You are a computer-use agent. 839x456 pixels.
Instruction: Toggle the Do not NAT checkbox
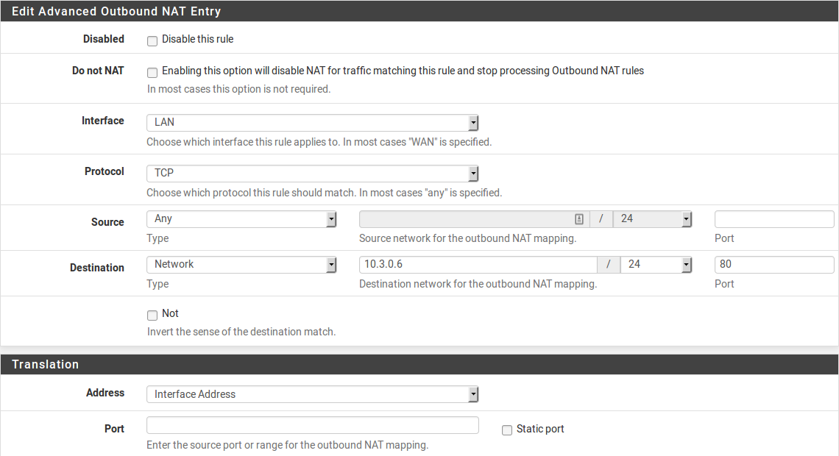(x=152, y=72)
